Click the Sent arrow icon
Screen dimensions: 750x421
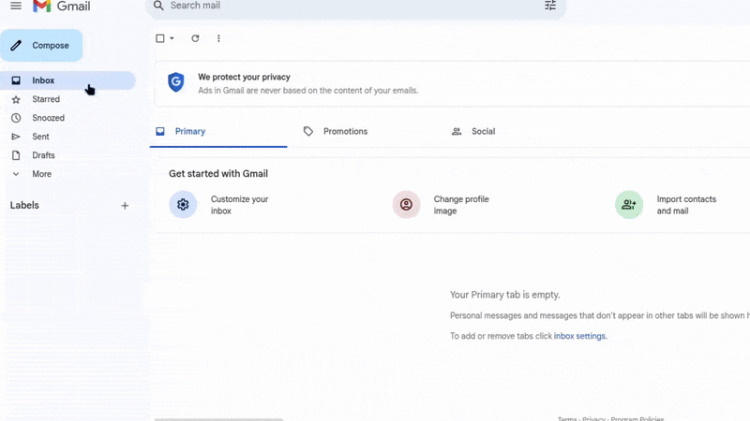click(x=16, y=137)
